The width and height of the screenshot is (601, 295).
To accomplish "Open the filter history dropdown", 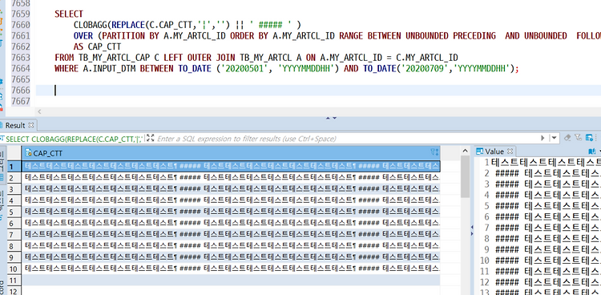I will click(x=555, y=138).
